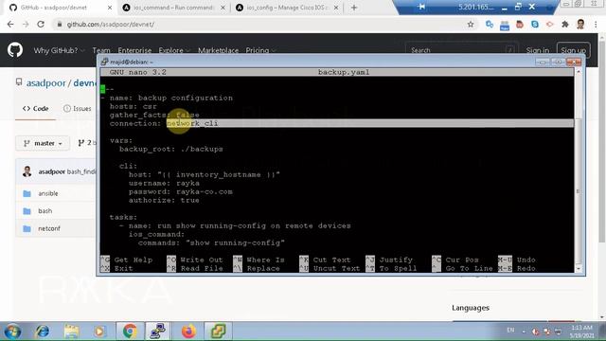Click the 'Where Is' nano shortcut label
This screenshot has height=341, width=606.
click(265, 260)
